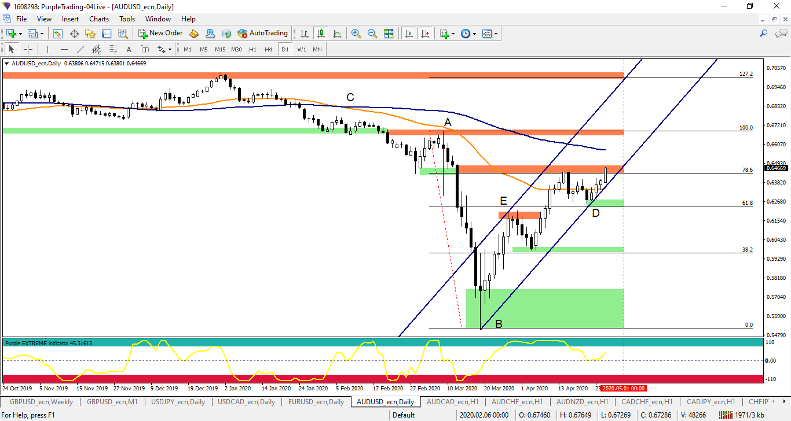Select the Fibonacci retracement tool

coord(112,49)
